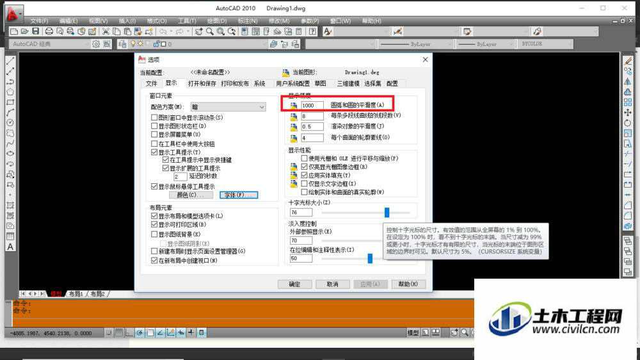Image resolution: width=640 pixels, height=360 pixels.
Task: Click the 确定 button
Action: point(294,284)
